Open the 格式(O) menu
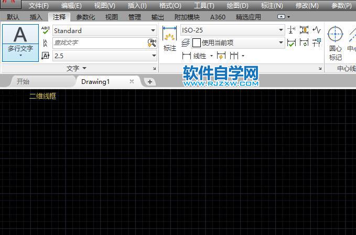Screen dimensions: 356x235 pyautogui.click(x=170, y=6)
